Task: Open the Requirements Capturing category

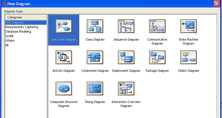Action: coord(18,27)
